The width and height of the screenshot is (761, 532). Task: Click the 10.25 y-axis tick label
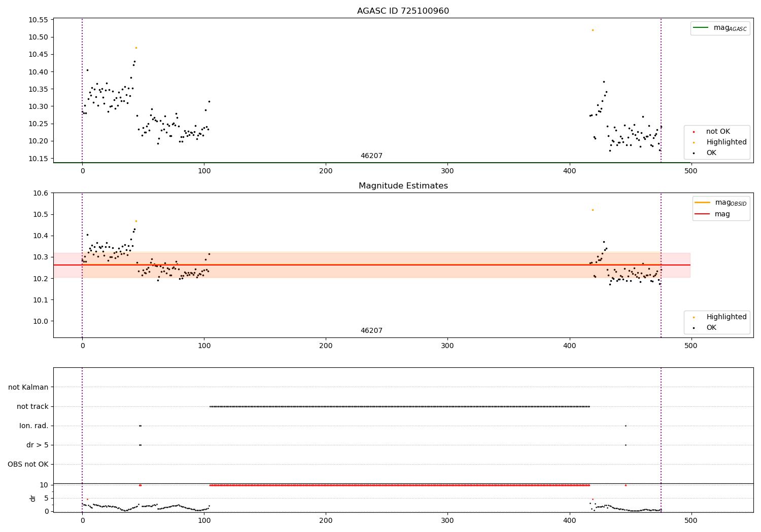[x=38, y=124]
